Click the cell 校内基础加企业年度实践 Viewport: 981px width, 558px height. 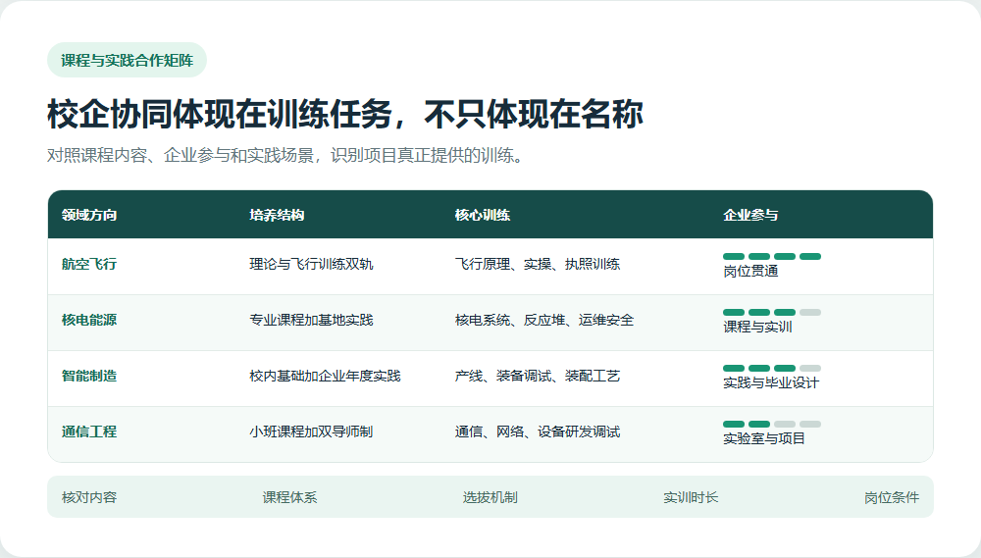[x=326, y=376]
